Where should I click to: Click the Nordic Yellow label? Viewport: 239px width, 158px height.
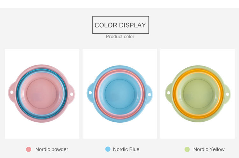click(x=209, y=149)
